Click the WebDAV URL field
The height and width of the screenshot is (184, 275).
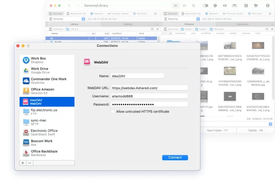(x=150, y=88)
